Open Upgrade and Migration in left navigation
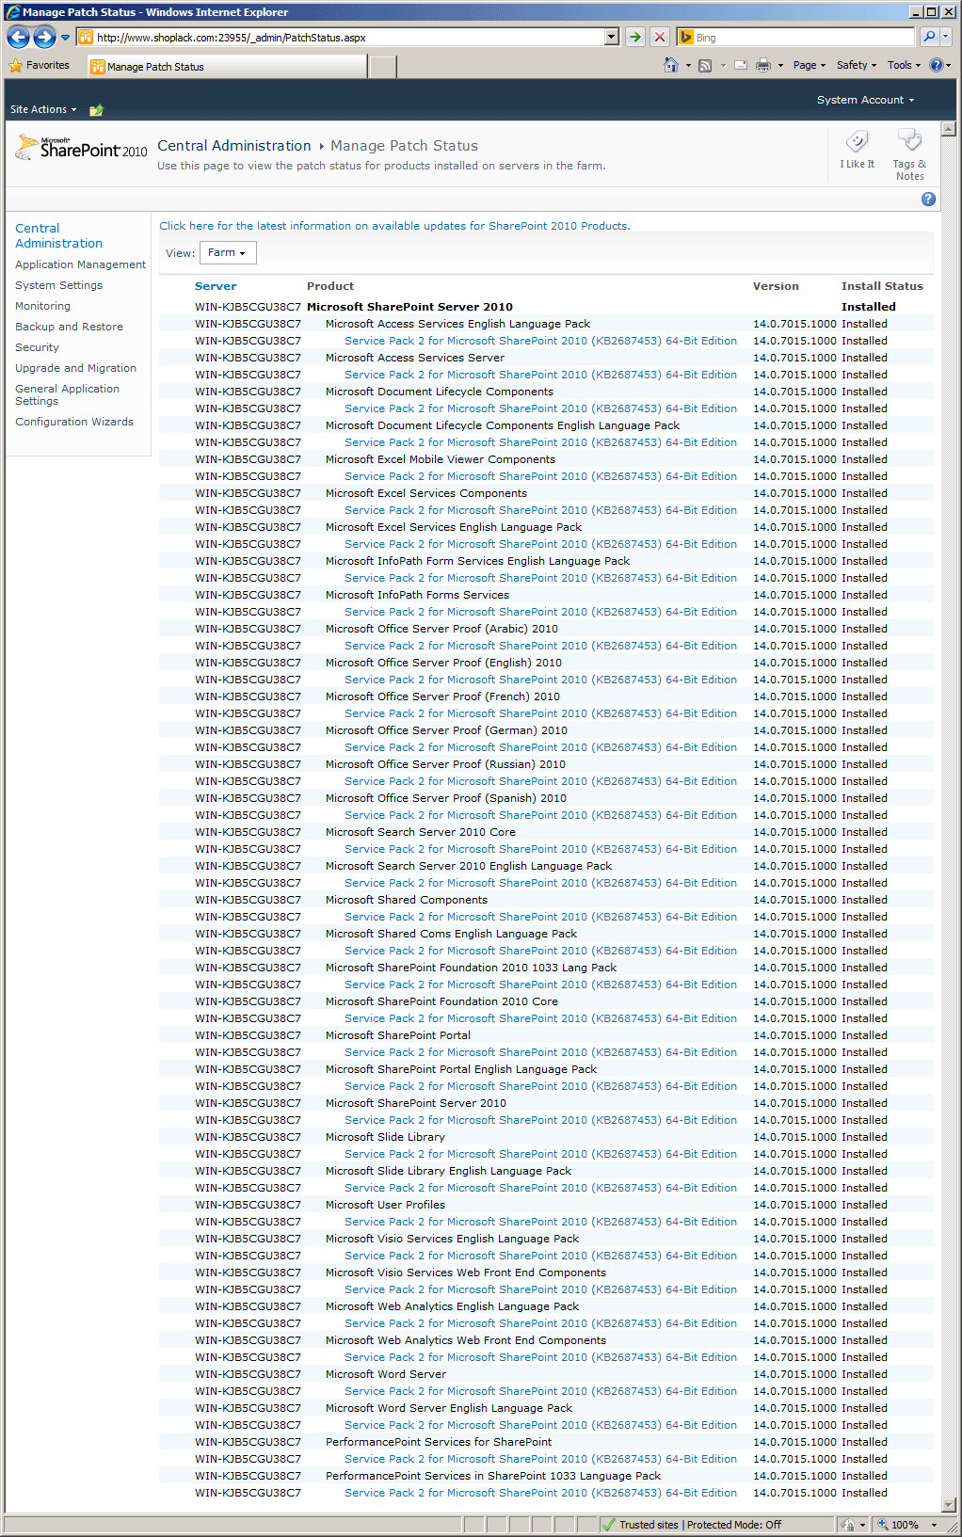 point(75,368)
